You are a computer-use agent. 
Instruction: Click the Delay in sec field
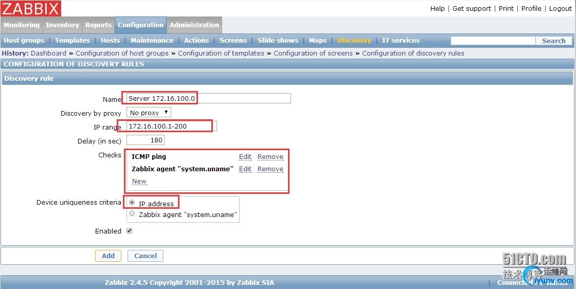[x=146, y=140]
